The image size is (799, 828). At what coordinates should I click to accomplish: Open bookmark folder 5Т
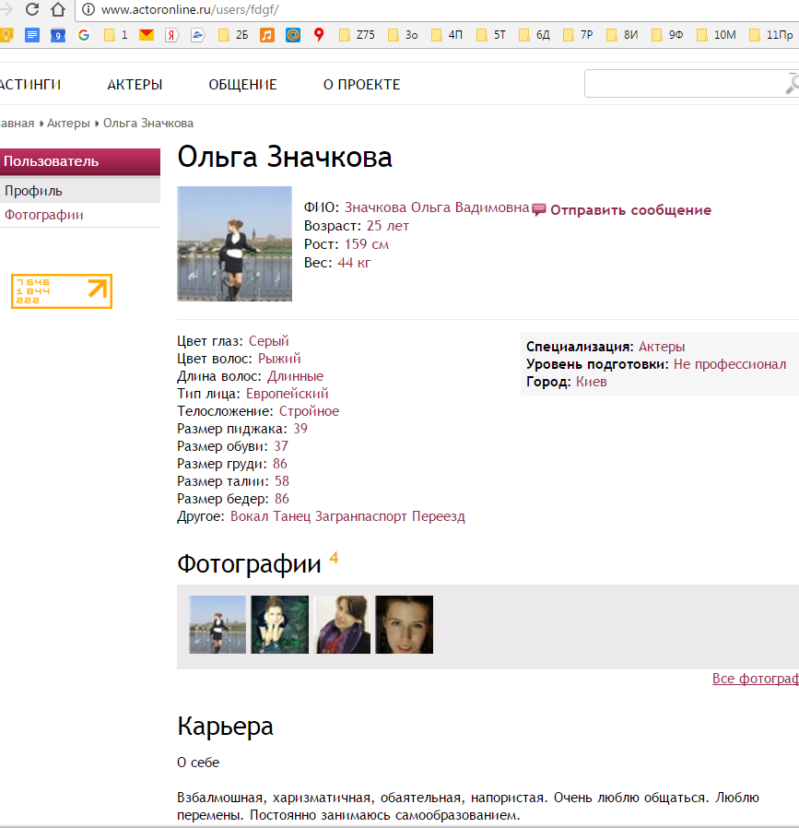pyautogui.click(x=491, y=35)
